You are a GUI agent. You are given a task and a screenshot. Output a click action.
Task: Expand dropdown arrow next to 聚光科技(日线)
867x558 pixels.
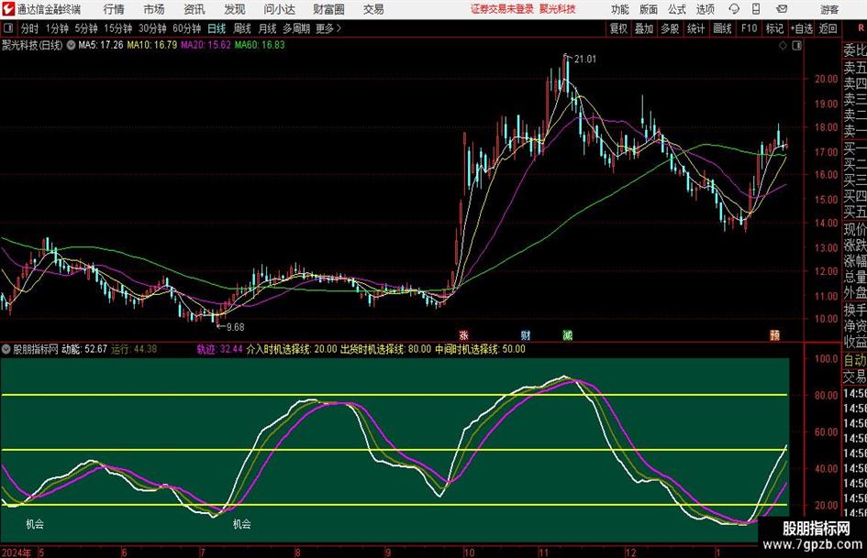[x=71, y=45]
